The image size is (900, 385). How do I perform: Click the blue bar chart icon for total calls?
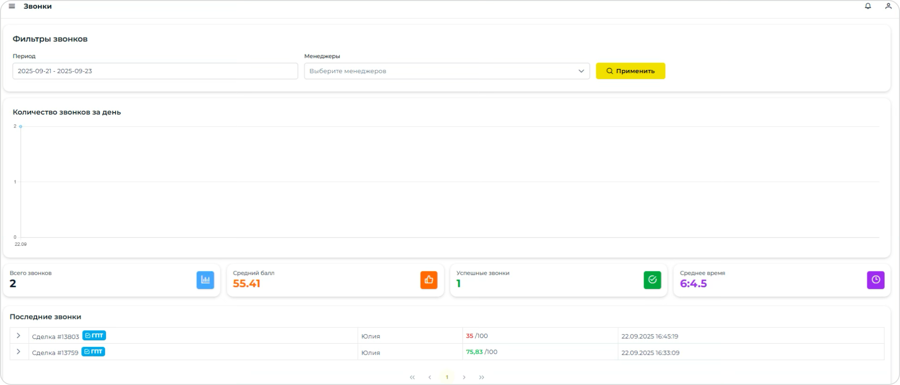pyautogui.click(x=205, y=280)
